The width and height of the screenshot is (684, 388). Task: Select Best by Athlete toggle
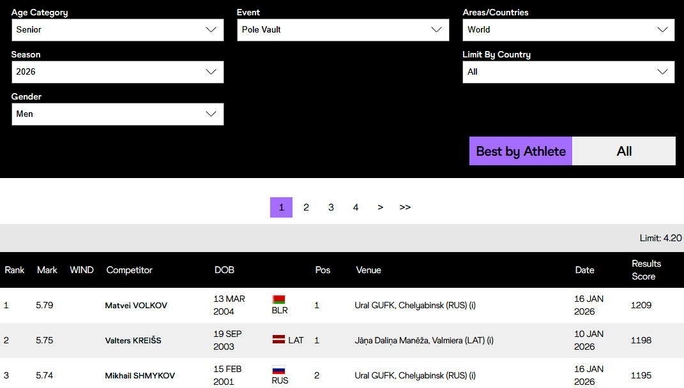(x=521, y=151)
